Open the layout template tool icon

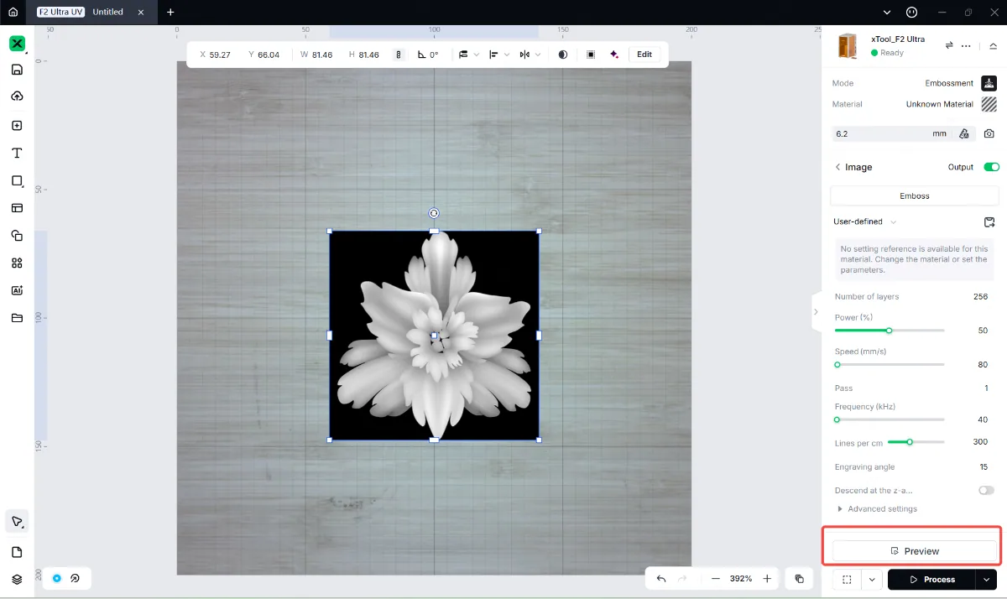17,207
